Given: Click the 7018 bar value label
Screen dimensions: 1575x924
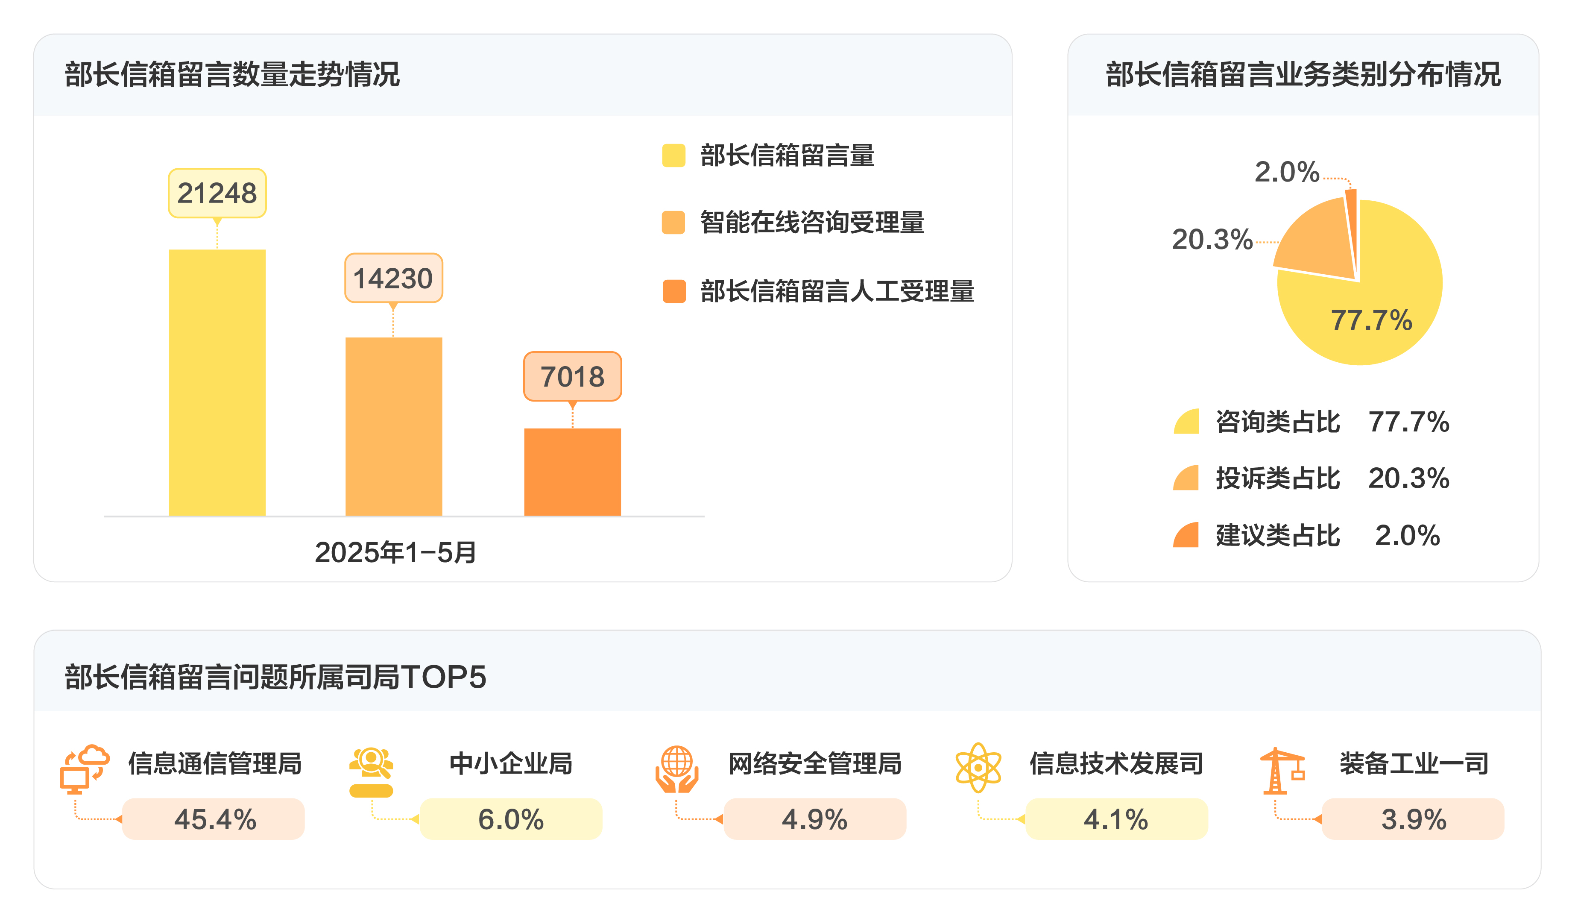Looking at the screenshot, I should pyautogui.click(x=573, y=376).
